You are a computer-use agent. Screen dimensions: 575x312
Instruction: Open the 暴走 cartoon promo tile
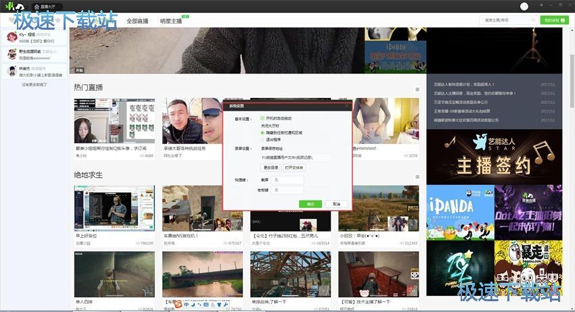coord(528,268)
